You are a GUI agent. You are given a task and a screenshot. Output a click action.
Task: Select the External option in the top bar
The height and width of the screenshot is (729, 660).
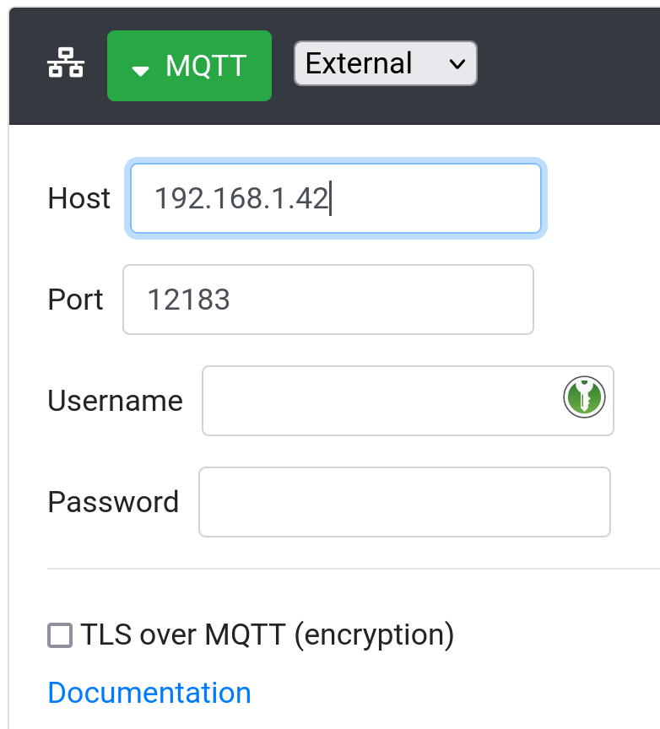coord(385,63)
